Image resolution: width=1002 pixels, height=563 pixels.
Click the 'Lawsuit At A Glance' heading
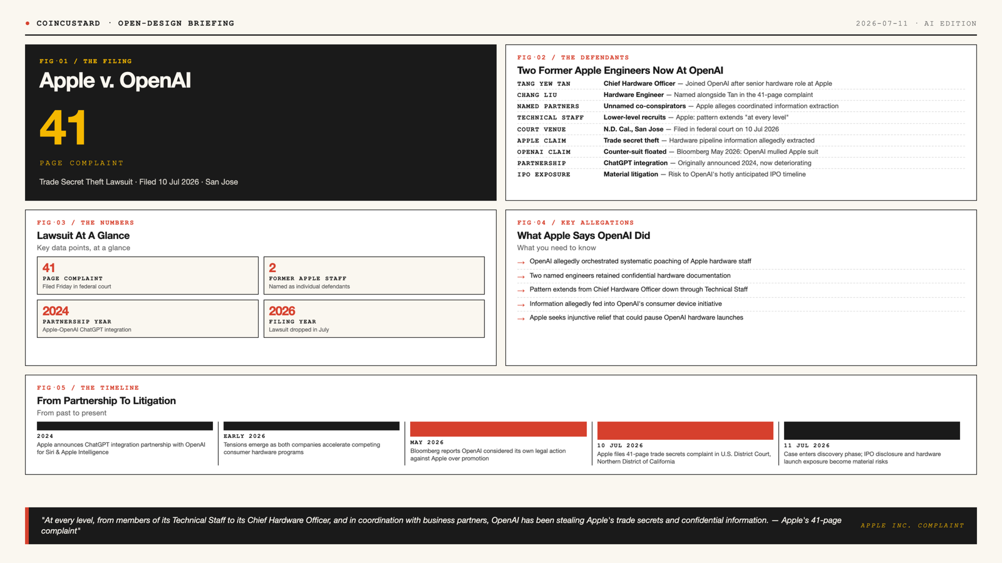click(83, 236)
